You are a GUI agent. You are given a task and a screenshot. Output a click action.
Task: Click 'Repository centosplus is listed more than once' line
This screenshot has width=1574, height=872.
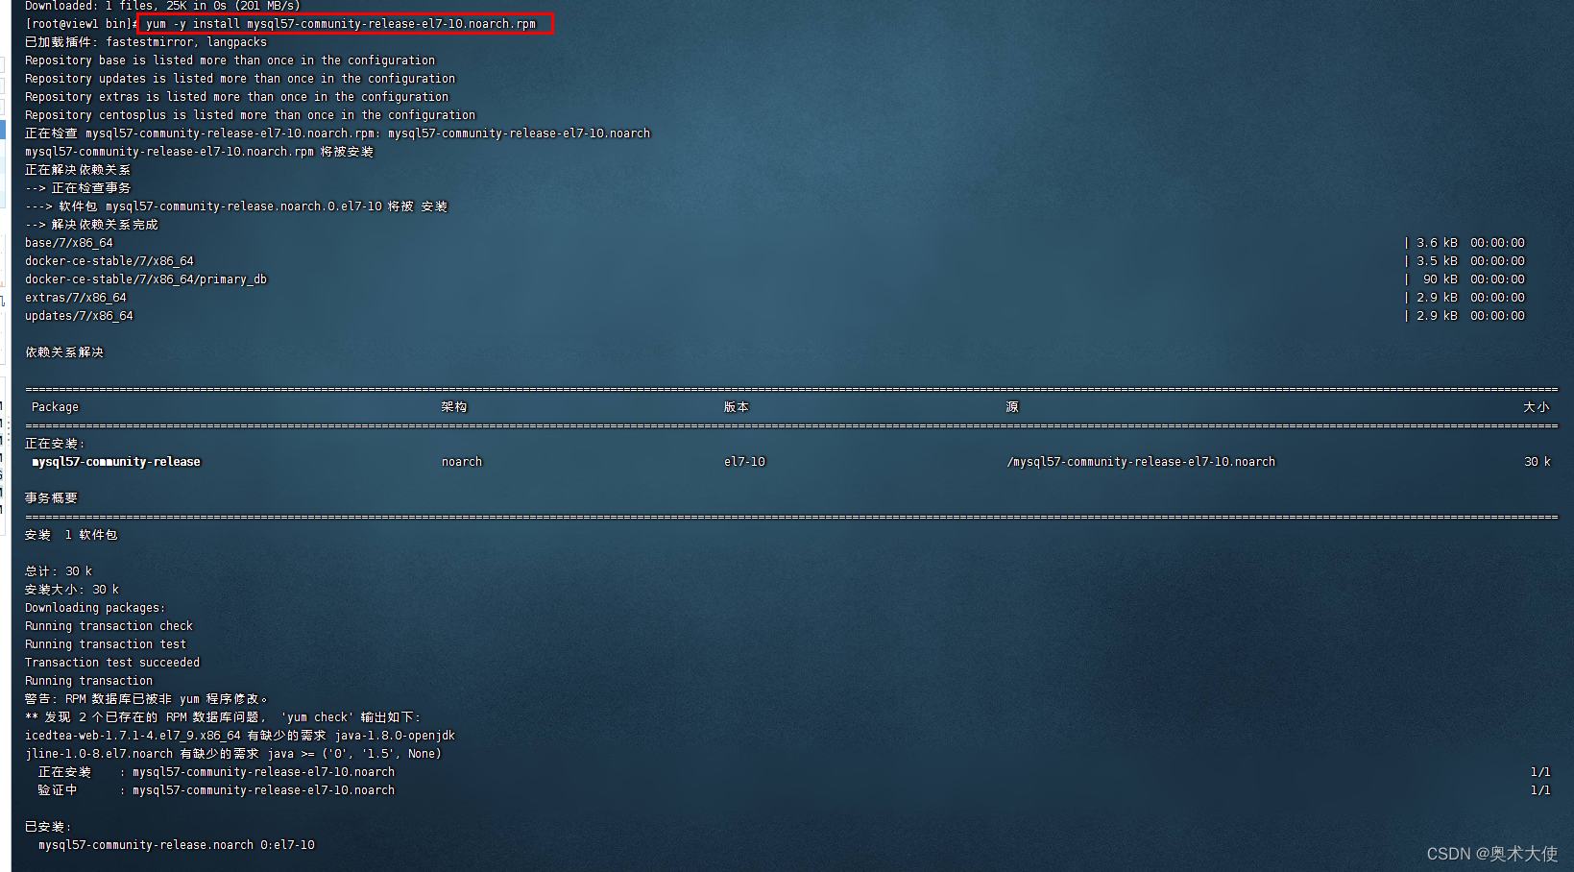[250, 115]
